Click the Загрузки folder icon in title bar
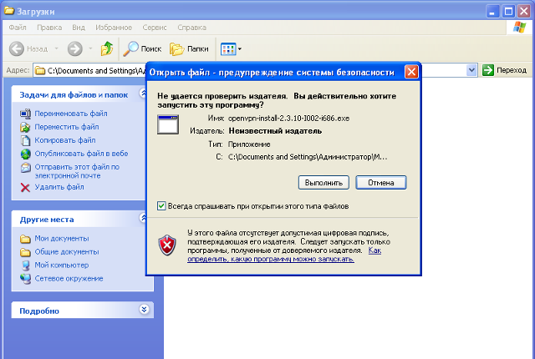Viewport: 535px width, 359px height. click(x=9, y=11)
